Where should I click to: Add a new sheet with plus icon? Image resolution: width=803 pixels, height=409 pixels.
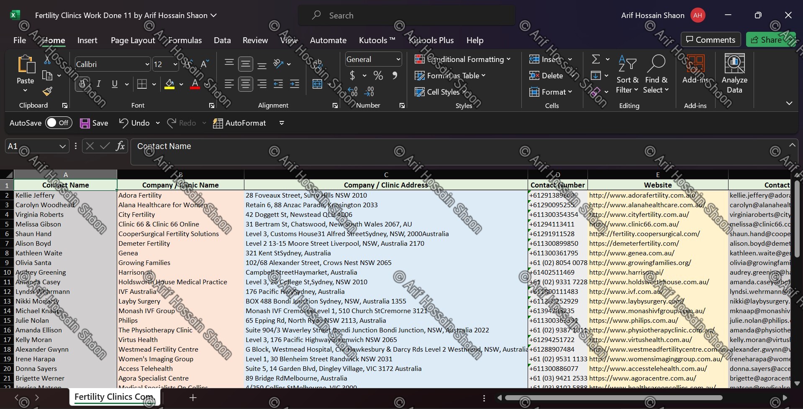[193, 397]
